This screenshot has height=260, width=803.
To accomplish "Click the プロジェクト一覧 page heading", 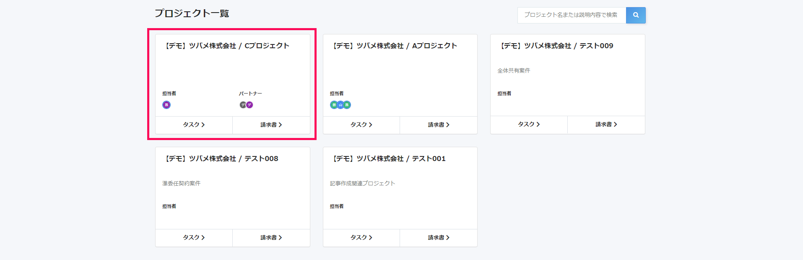I will [192, 13].
